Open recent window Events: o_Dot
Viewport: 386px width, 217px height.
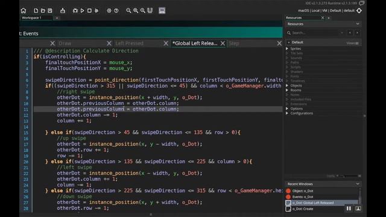coord(321,197)
